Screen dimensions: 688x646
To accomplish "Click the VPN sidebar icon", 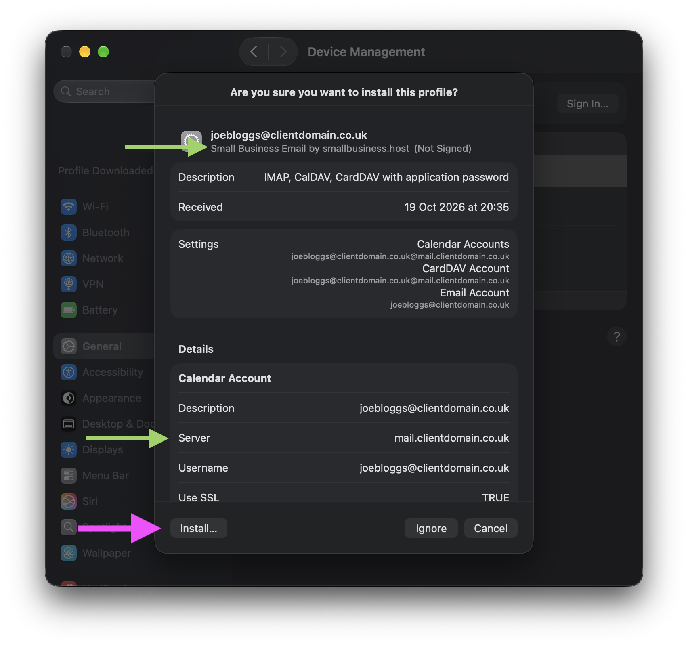I will click(x=69, y=284).
